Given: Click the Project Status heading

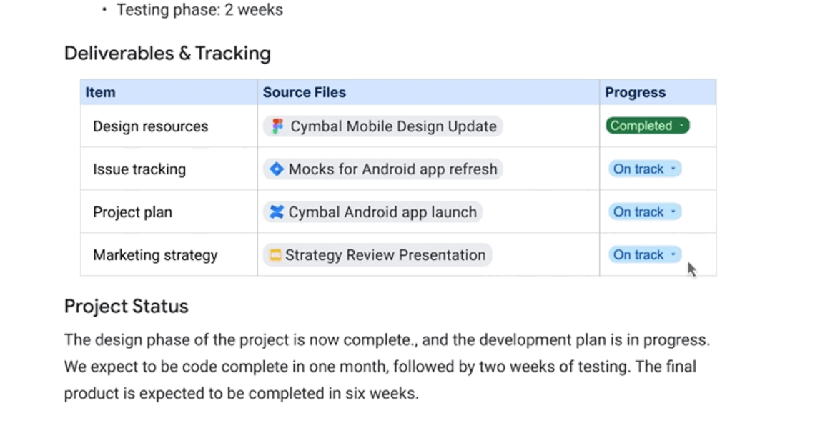Looking at the screenshot, I should click(x=126, y=306).
